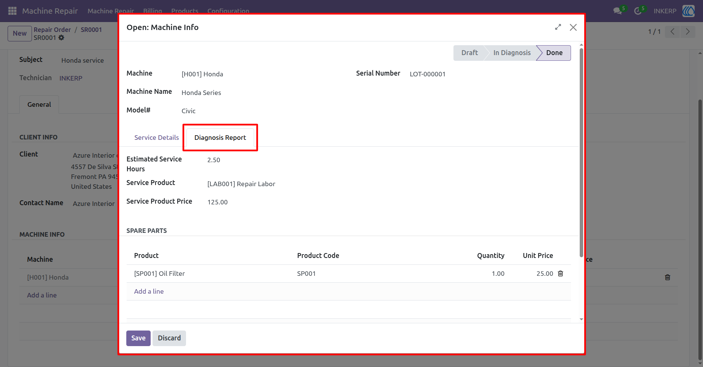703x367 pixels.
Task: Add a line to spare parts
Action: coord(149,291)
